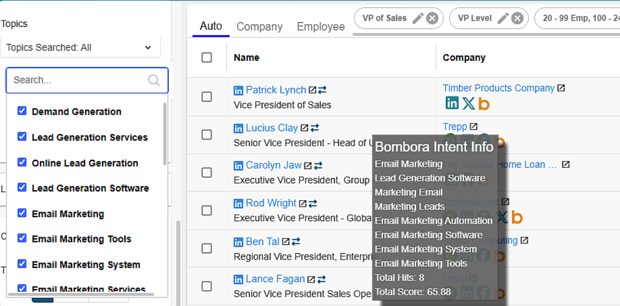Select the Lucius Clay row checkbox
Screen dimensions: 620x306
pos(206,134)
